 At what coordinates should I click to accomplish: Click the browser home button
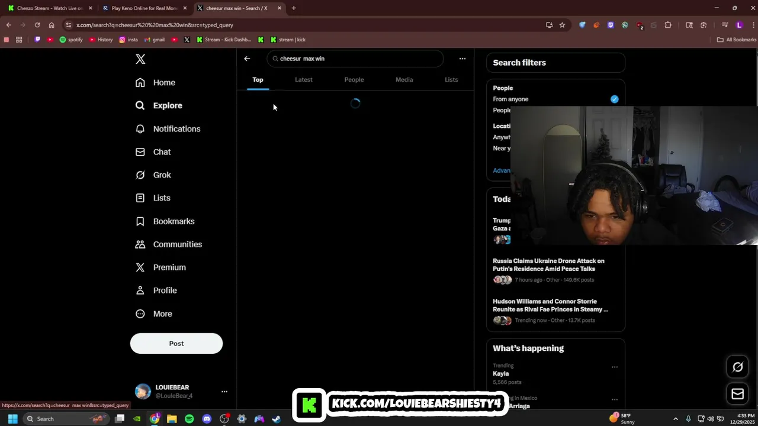(52, 25)
